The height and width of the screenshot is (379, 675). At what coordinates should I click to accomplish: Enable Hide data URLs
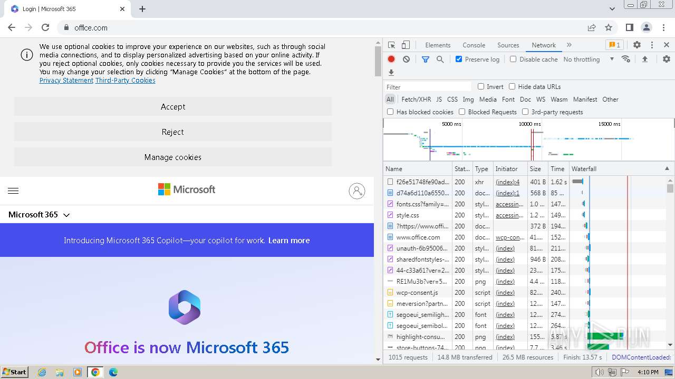(x=512, y=87)
